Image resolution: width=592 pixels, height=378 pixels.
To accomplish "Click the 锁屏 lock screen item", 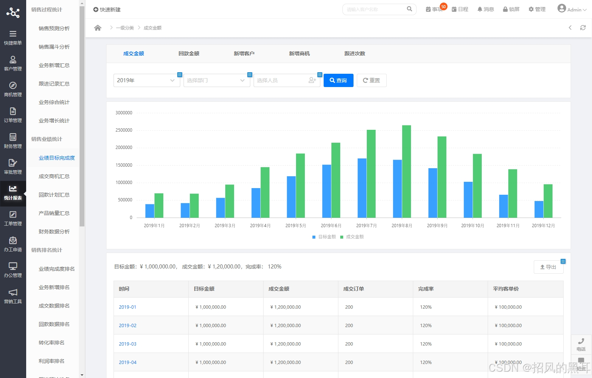I will [511, 9].
